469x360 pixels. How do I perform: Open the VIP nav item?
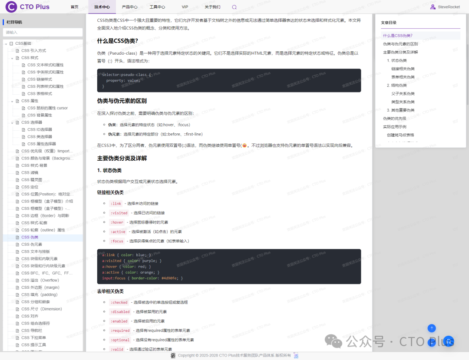[x=185, y=7]
